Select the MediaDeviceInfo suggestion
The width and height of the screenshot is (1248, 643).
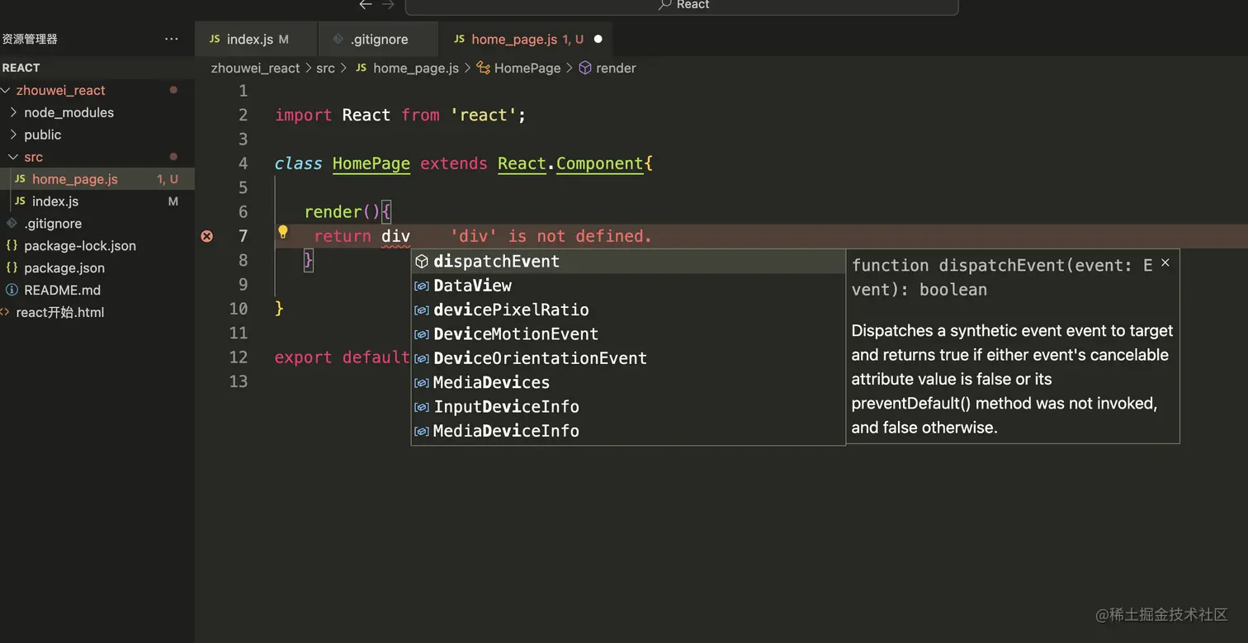pos(628,431)
